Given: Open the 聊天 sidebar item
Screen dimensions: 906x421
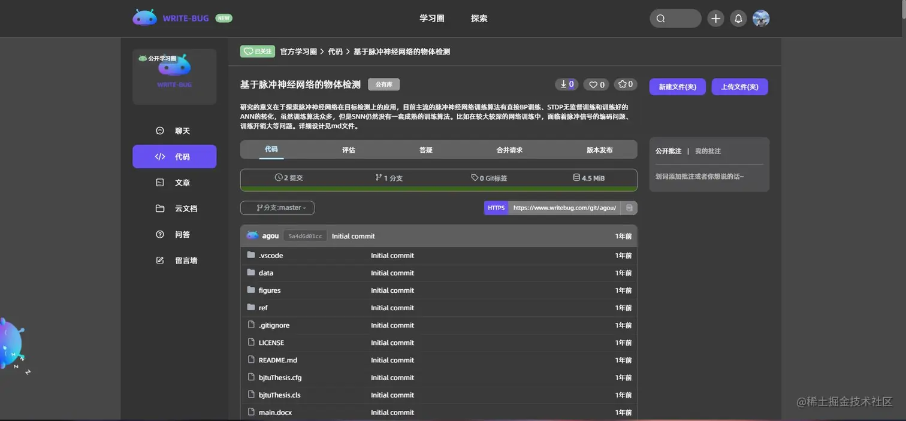Looking at the screenshot, I should click(x=174, y=131).
